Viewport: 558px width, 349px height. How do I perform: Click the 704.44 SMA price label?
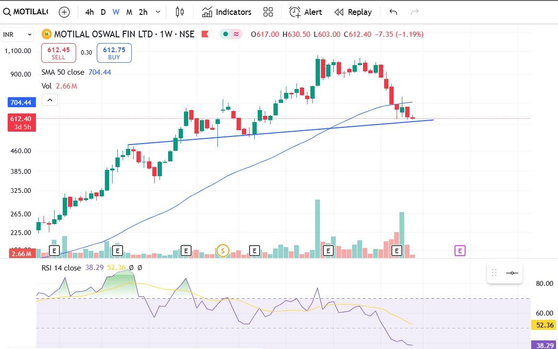(21, 102)
